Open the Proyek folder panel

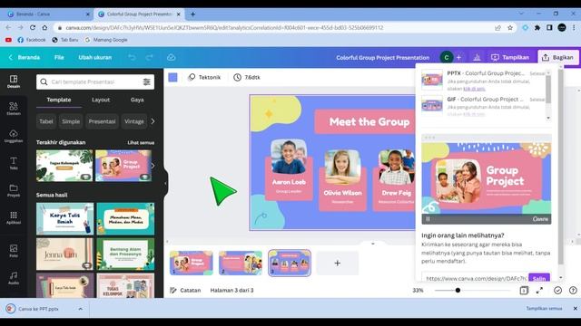[14, 190]
